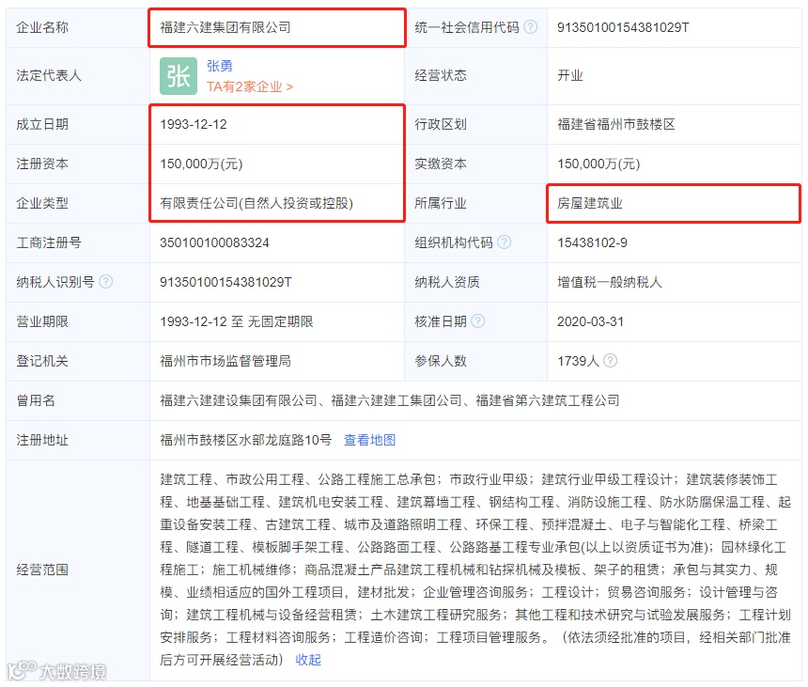Open TA有2家企业 link
The height and width of the screenshot is (687, 808).
pyautogui.click(x=249, y=86)
